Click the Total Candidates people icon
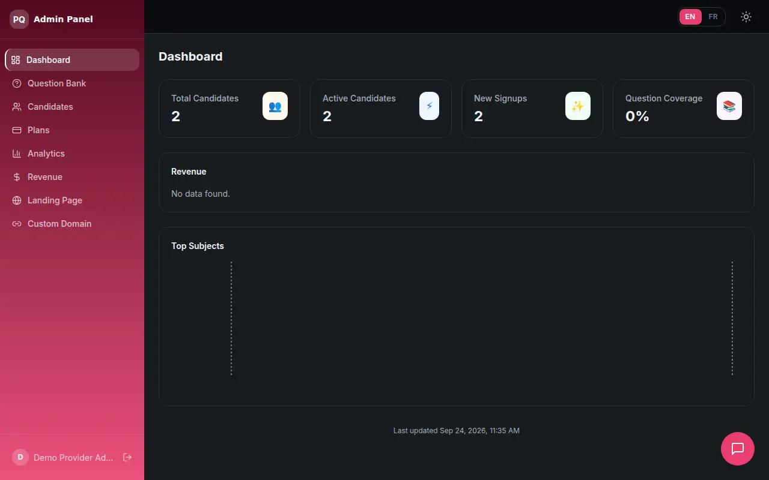This screenshot has width=769, height=480. pos(275,106)
